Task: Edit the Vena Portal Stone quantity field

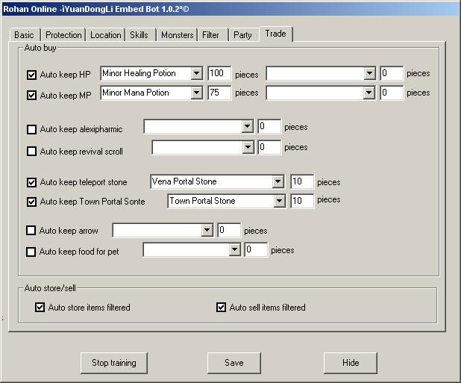Action: pyautogui.click(x=302, y=181)
